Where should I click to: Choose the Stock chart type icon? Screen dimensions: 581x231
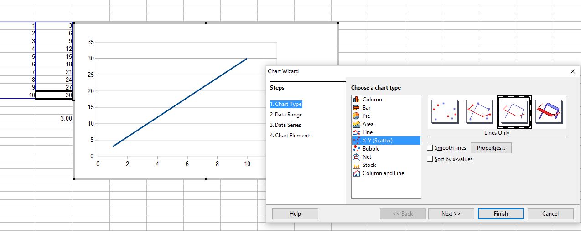click(357, 165)
